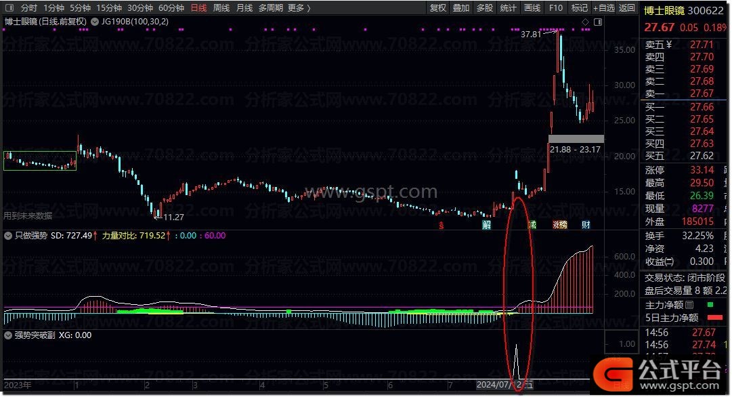Click the 最低 value 26.39
The width and height of the screenshot is (732, 397).
(702, 196)
